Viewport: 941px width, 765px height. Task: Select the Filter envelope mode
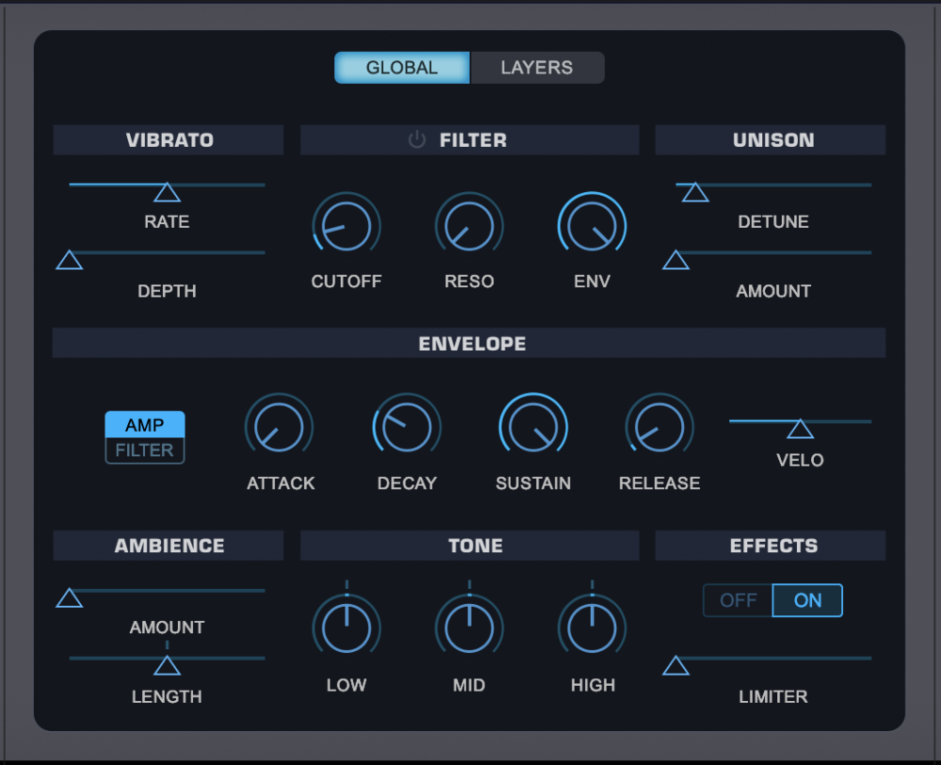click(145, 451)
